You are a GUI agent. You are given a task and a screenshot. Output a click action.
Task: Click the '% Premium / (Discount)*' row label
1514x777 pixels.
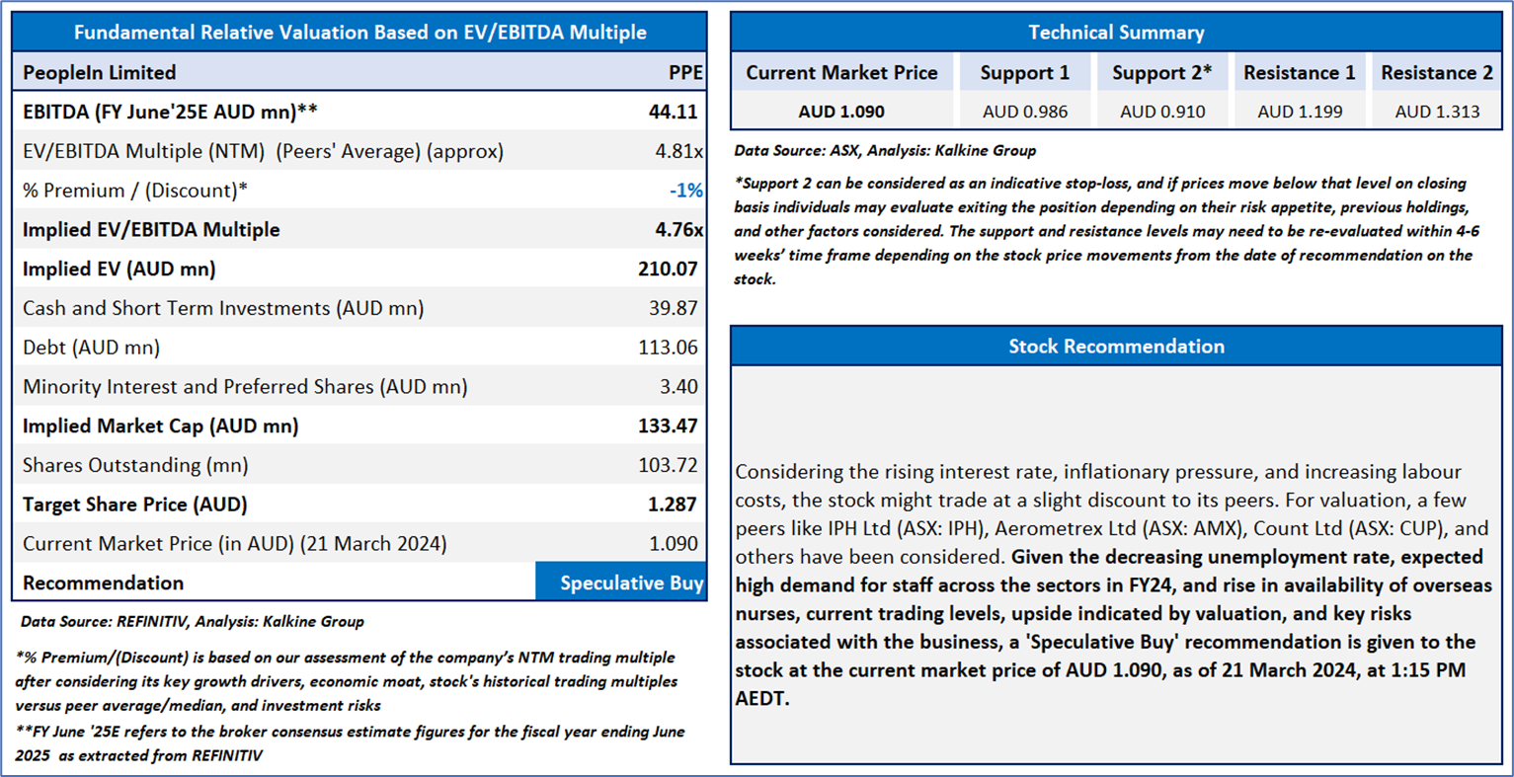(x=135, y=191)
